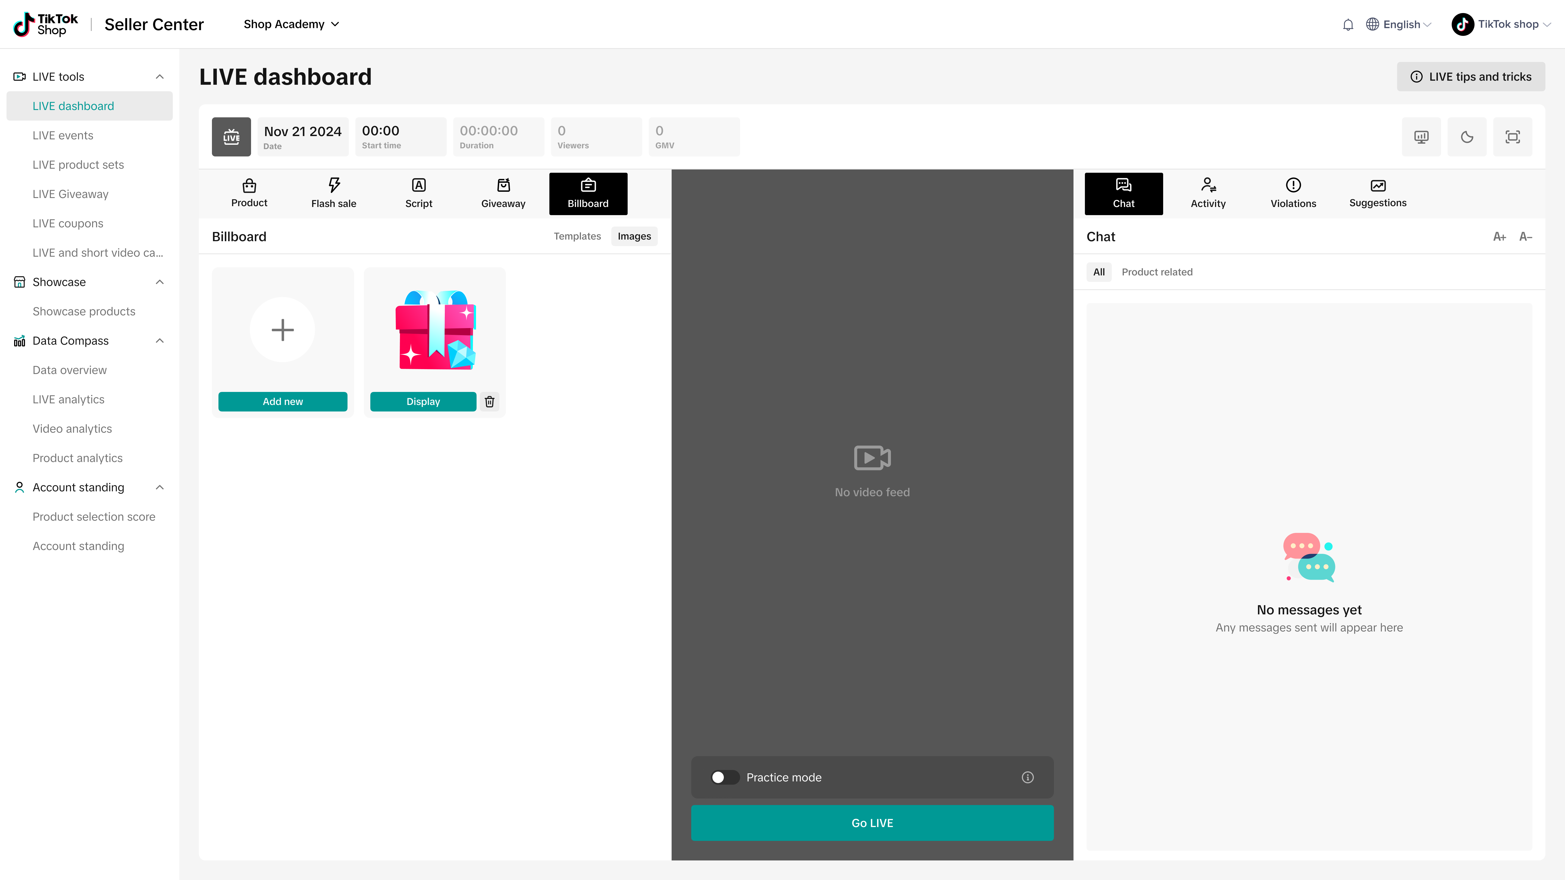Viewport: 1565px width, 880px height.
Task: Toggle dark mode moon icon
Action: pos(1467,137)
